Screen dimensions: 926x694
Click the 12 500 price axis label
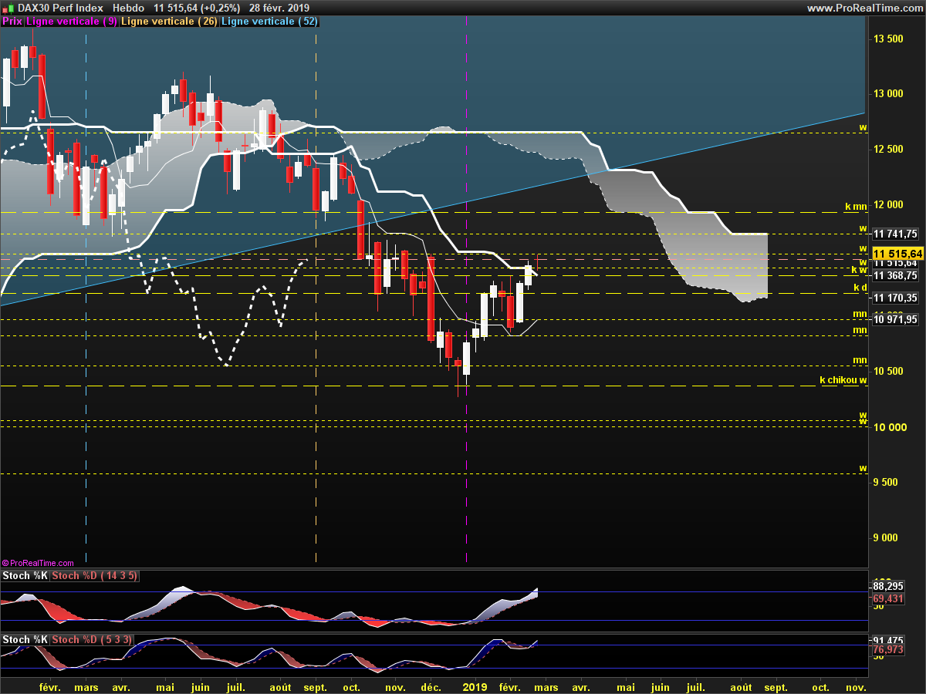coord(887,150)
